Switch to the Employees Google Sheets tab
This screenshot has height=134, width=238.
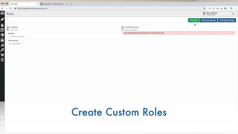[x=53, y=4]
